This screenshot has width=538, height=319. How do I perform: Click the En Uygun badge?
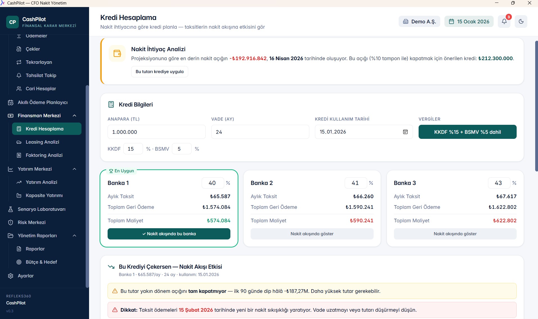coord(121,171)
